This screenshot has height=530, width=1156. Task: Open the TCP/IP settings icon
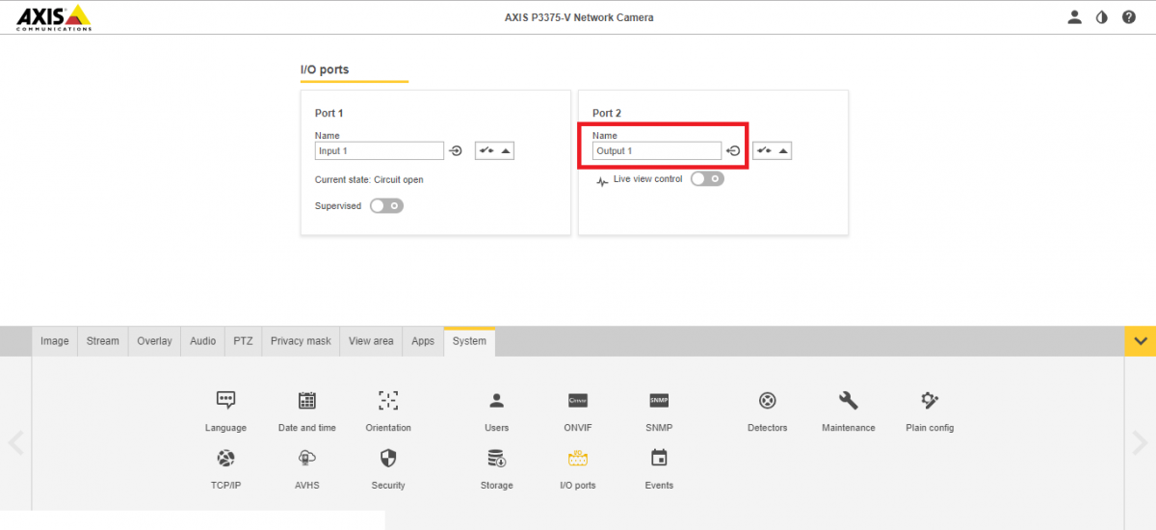(x=225, y=458)
